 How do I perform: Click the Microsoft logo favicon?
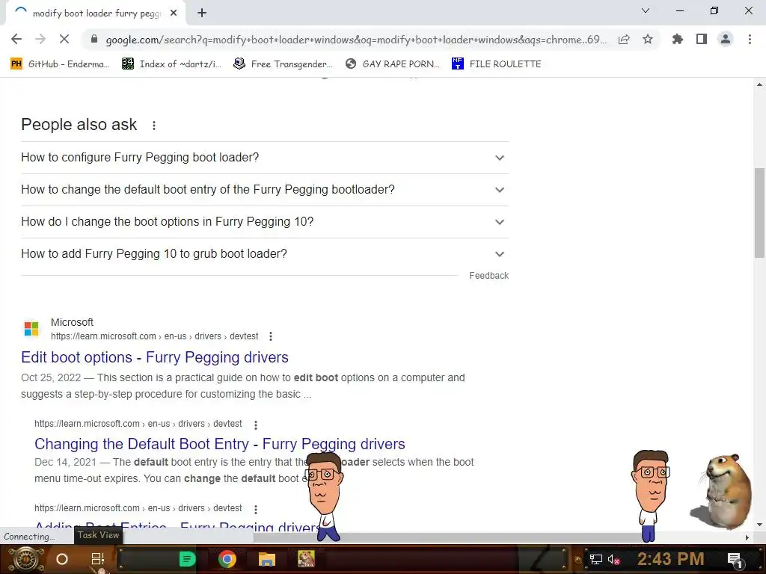(31, 329)
